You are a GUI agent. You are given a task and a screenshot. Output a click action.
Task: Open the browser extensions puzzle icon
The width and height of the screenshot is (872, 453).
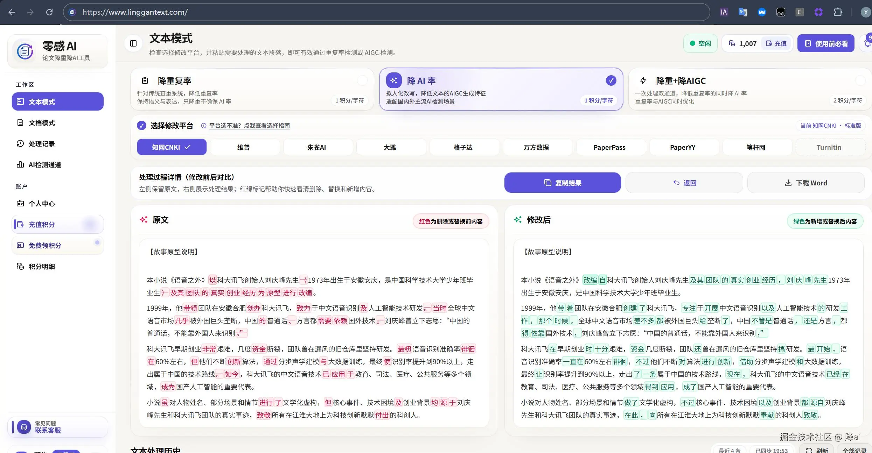pyautogui.click(x=838, y=12)
